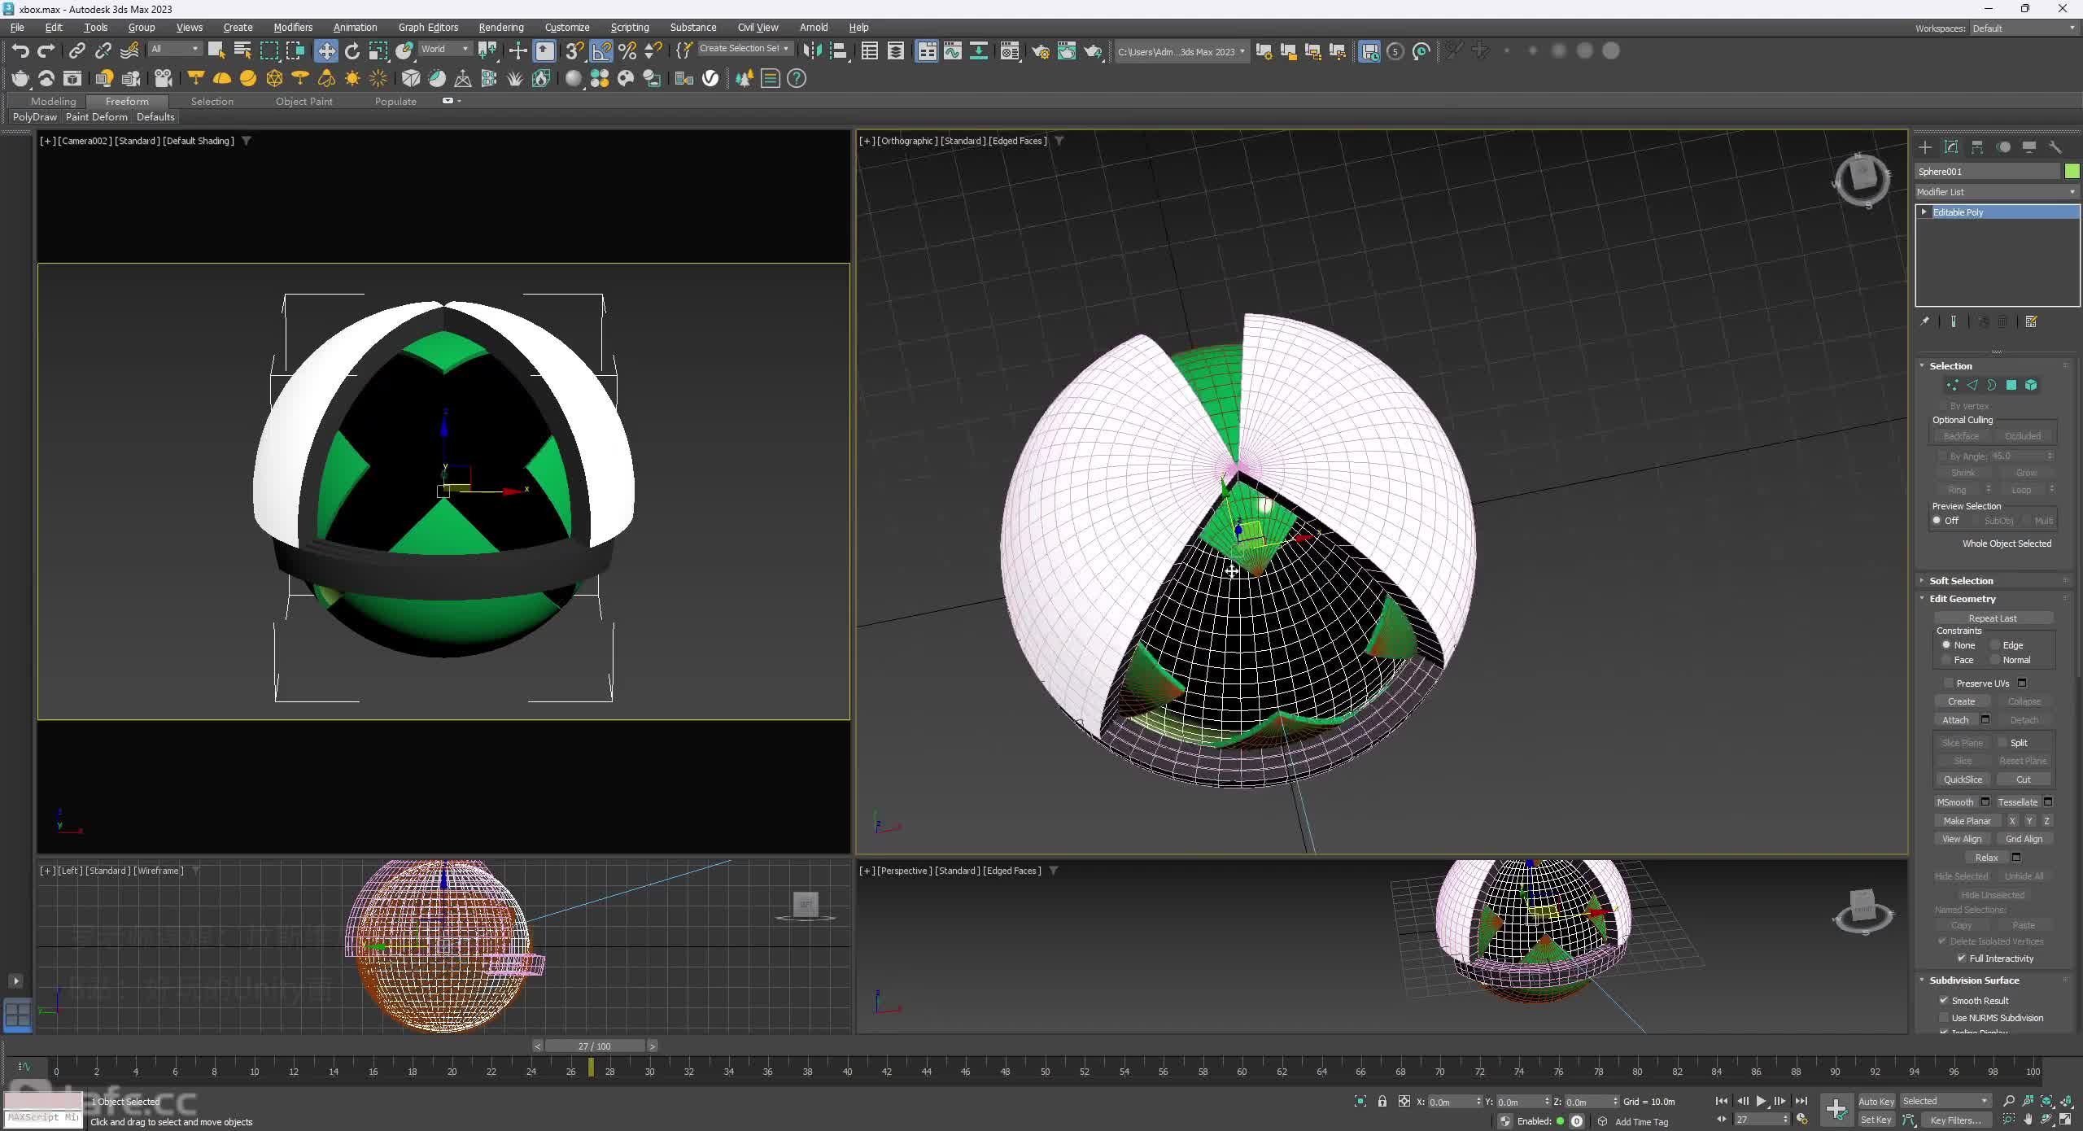
Task: Click the Attach button
Action: (x=1955, y=720)
